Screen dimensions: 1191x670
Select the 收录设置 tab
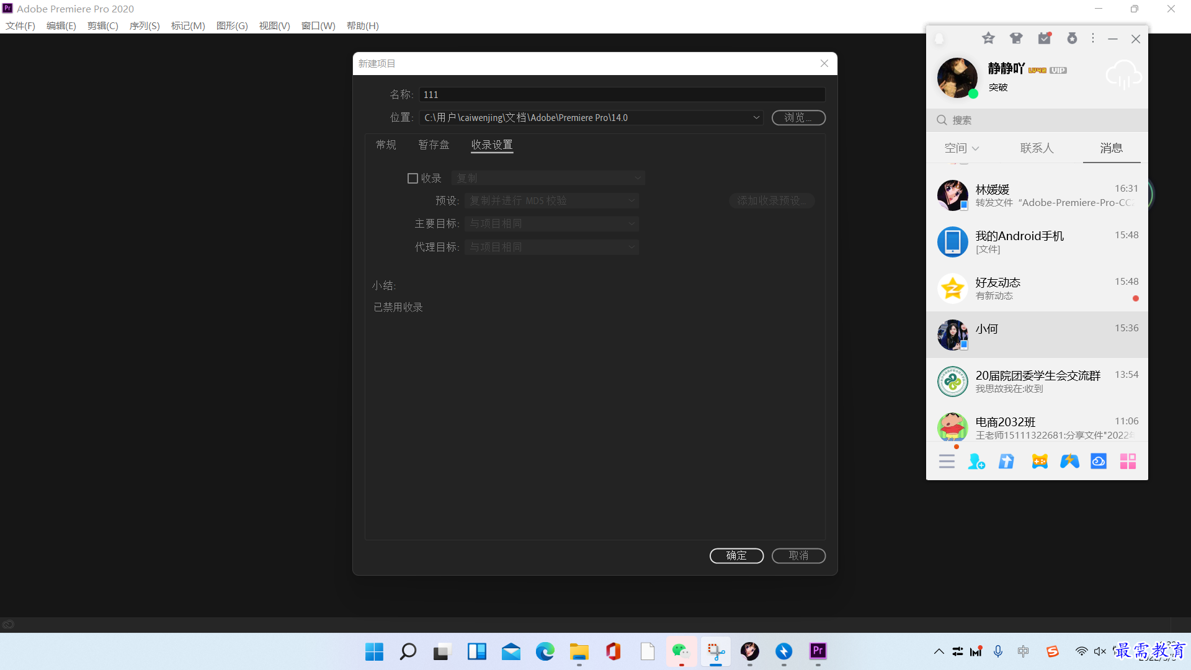click(x=492, y=145)
